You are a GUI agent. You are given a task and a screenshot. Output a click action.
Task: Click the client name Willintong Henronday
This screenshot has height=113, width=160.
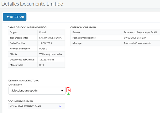pos(51,54)
